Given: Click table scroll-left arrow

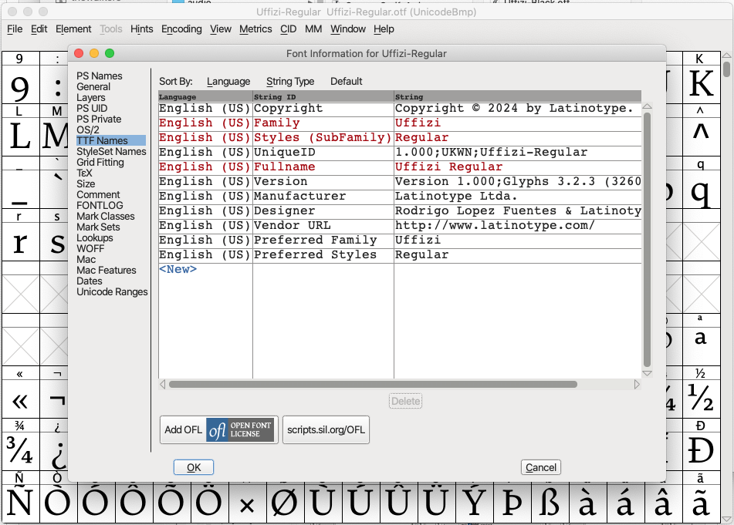Looking at the screenshot, I should [x=162, y=384].
